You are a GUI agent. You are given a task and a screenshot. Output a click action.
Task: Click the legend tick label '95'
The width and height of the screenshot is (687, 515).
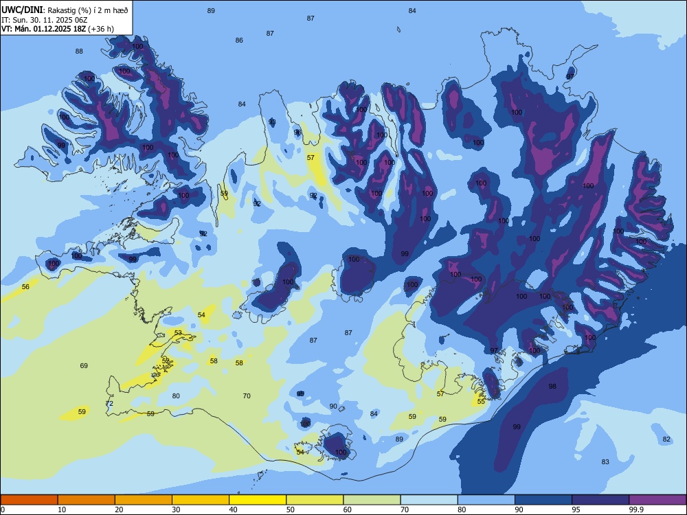[x=576, y=510]
